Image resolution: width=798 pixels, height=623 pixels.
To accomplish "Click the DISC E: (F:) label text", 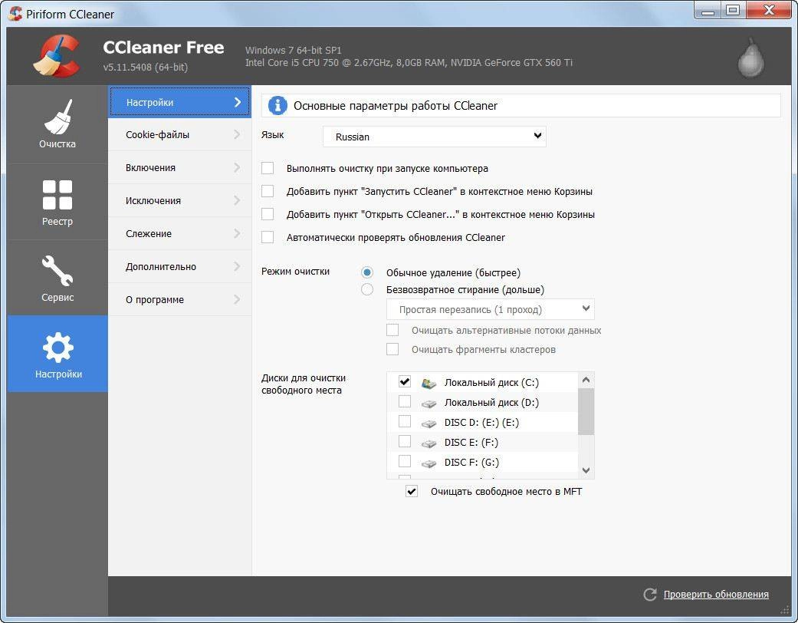I will (471, 442).
